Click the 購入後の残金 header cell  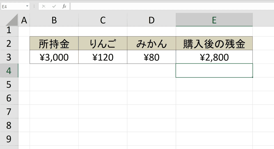(x=214, y=44)
